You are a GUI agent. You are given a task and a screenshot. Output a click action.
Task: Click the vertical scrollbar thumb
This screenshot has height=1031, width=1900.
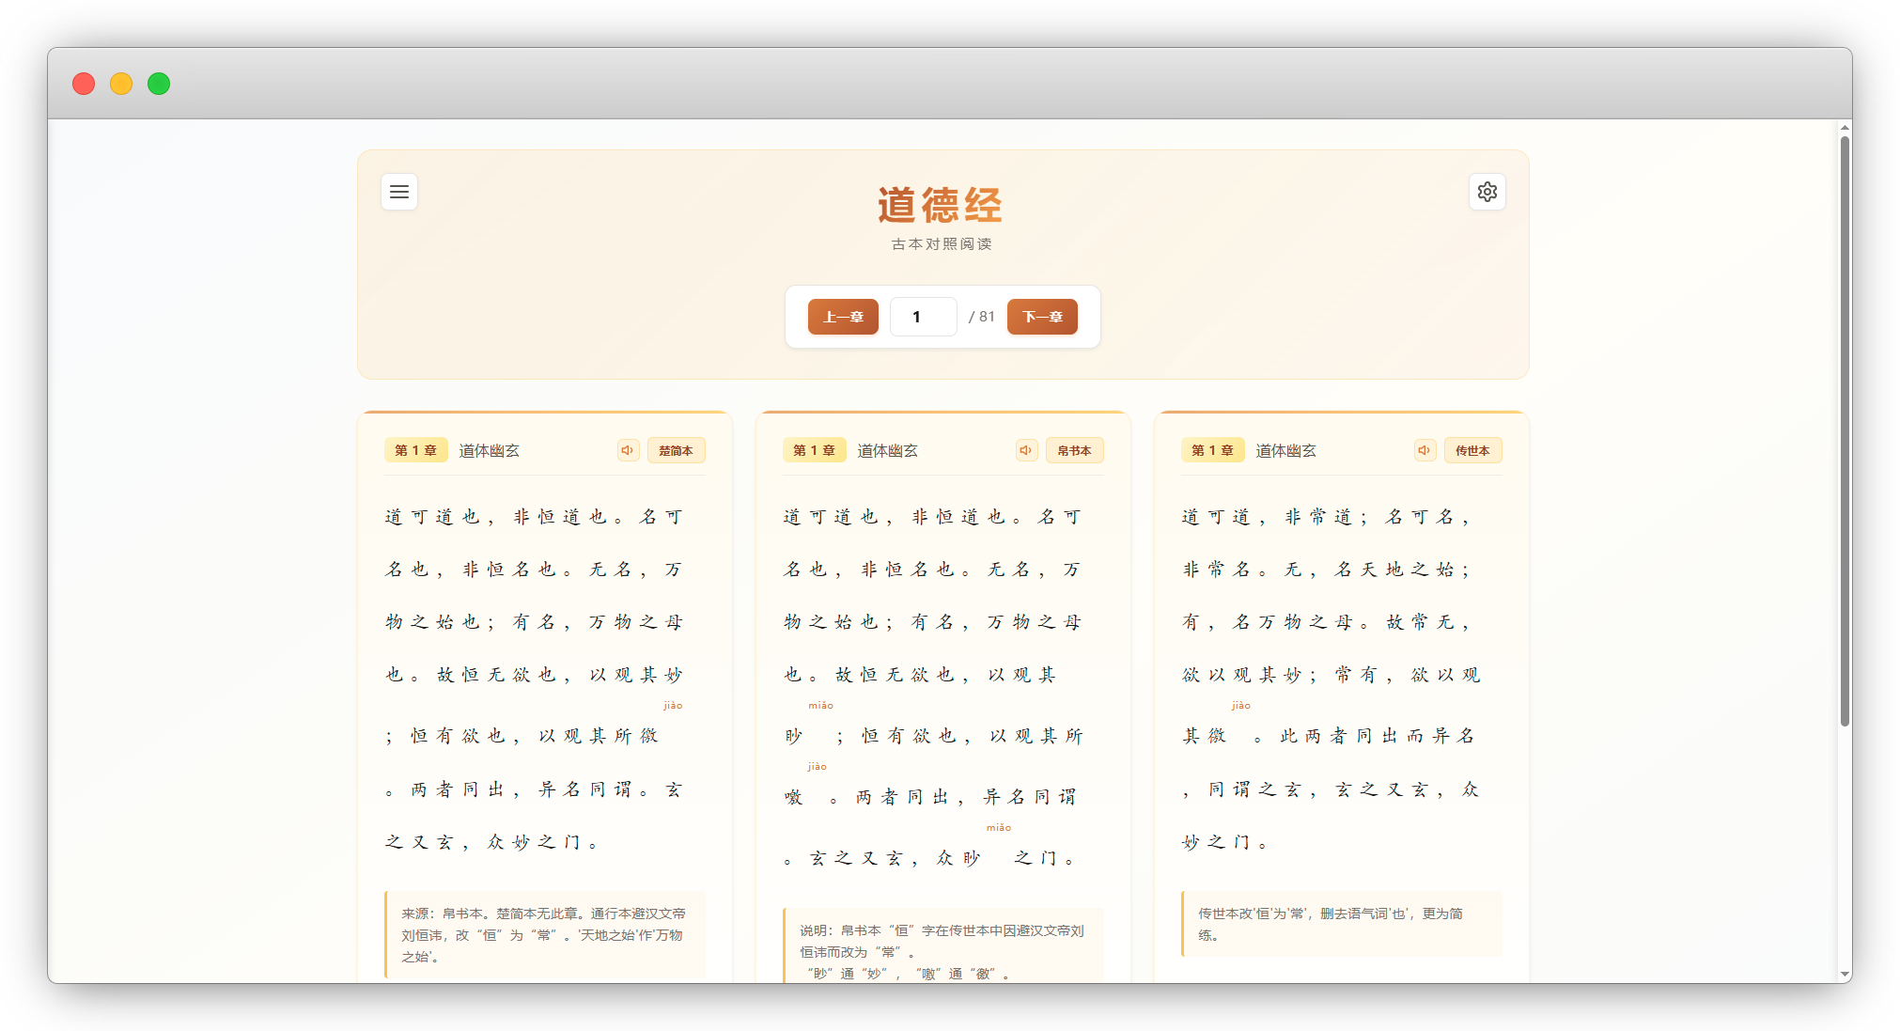1845,432
